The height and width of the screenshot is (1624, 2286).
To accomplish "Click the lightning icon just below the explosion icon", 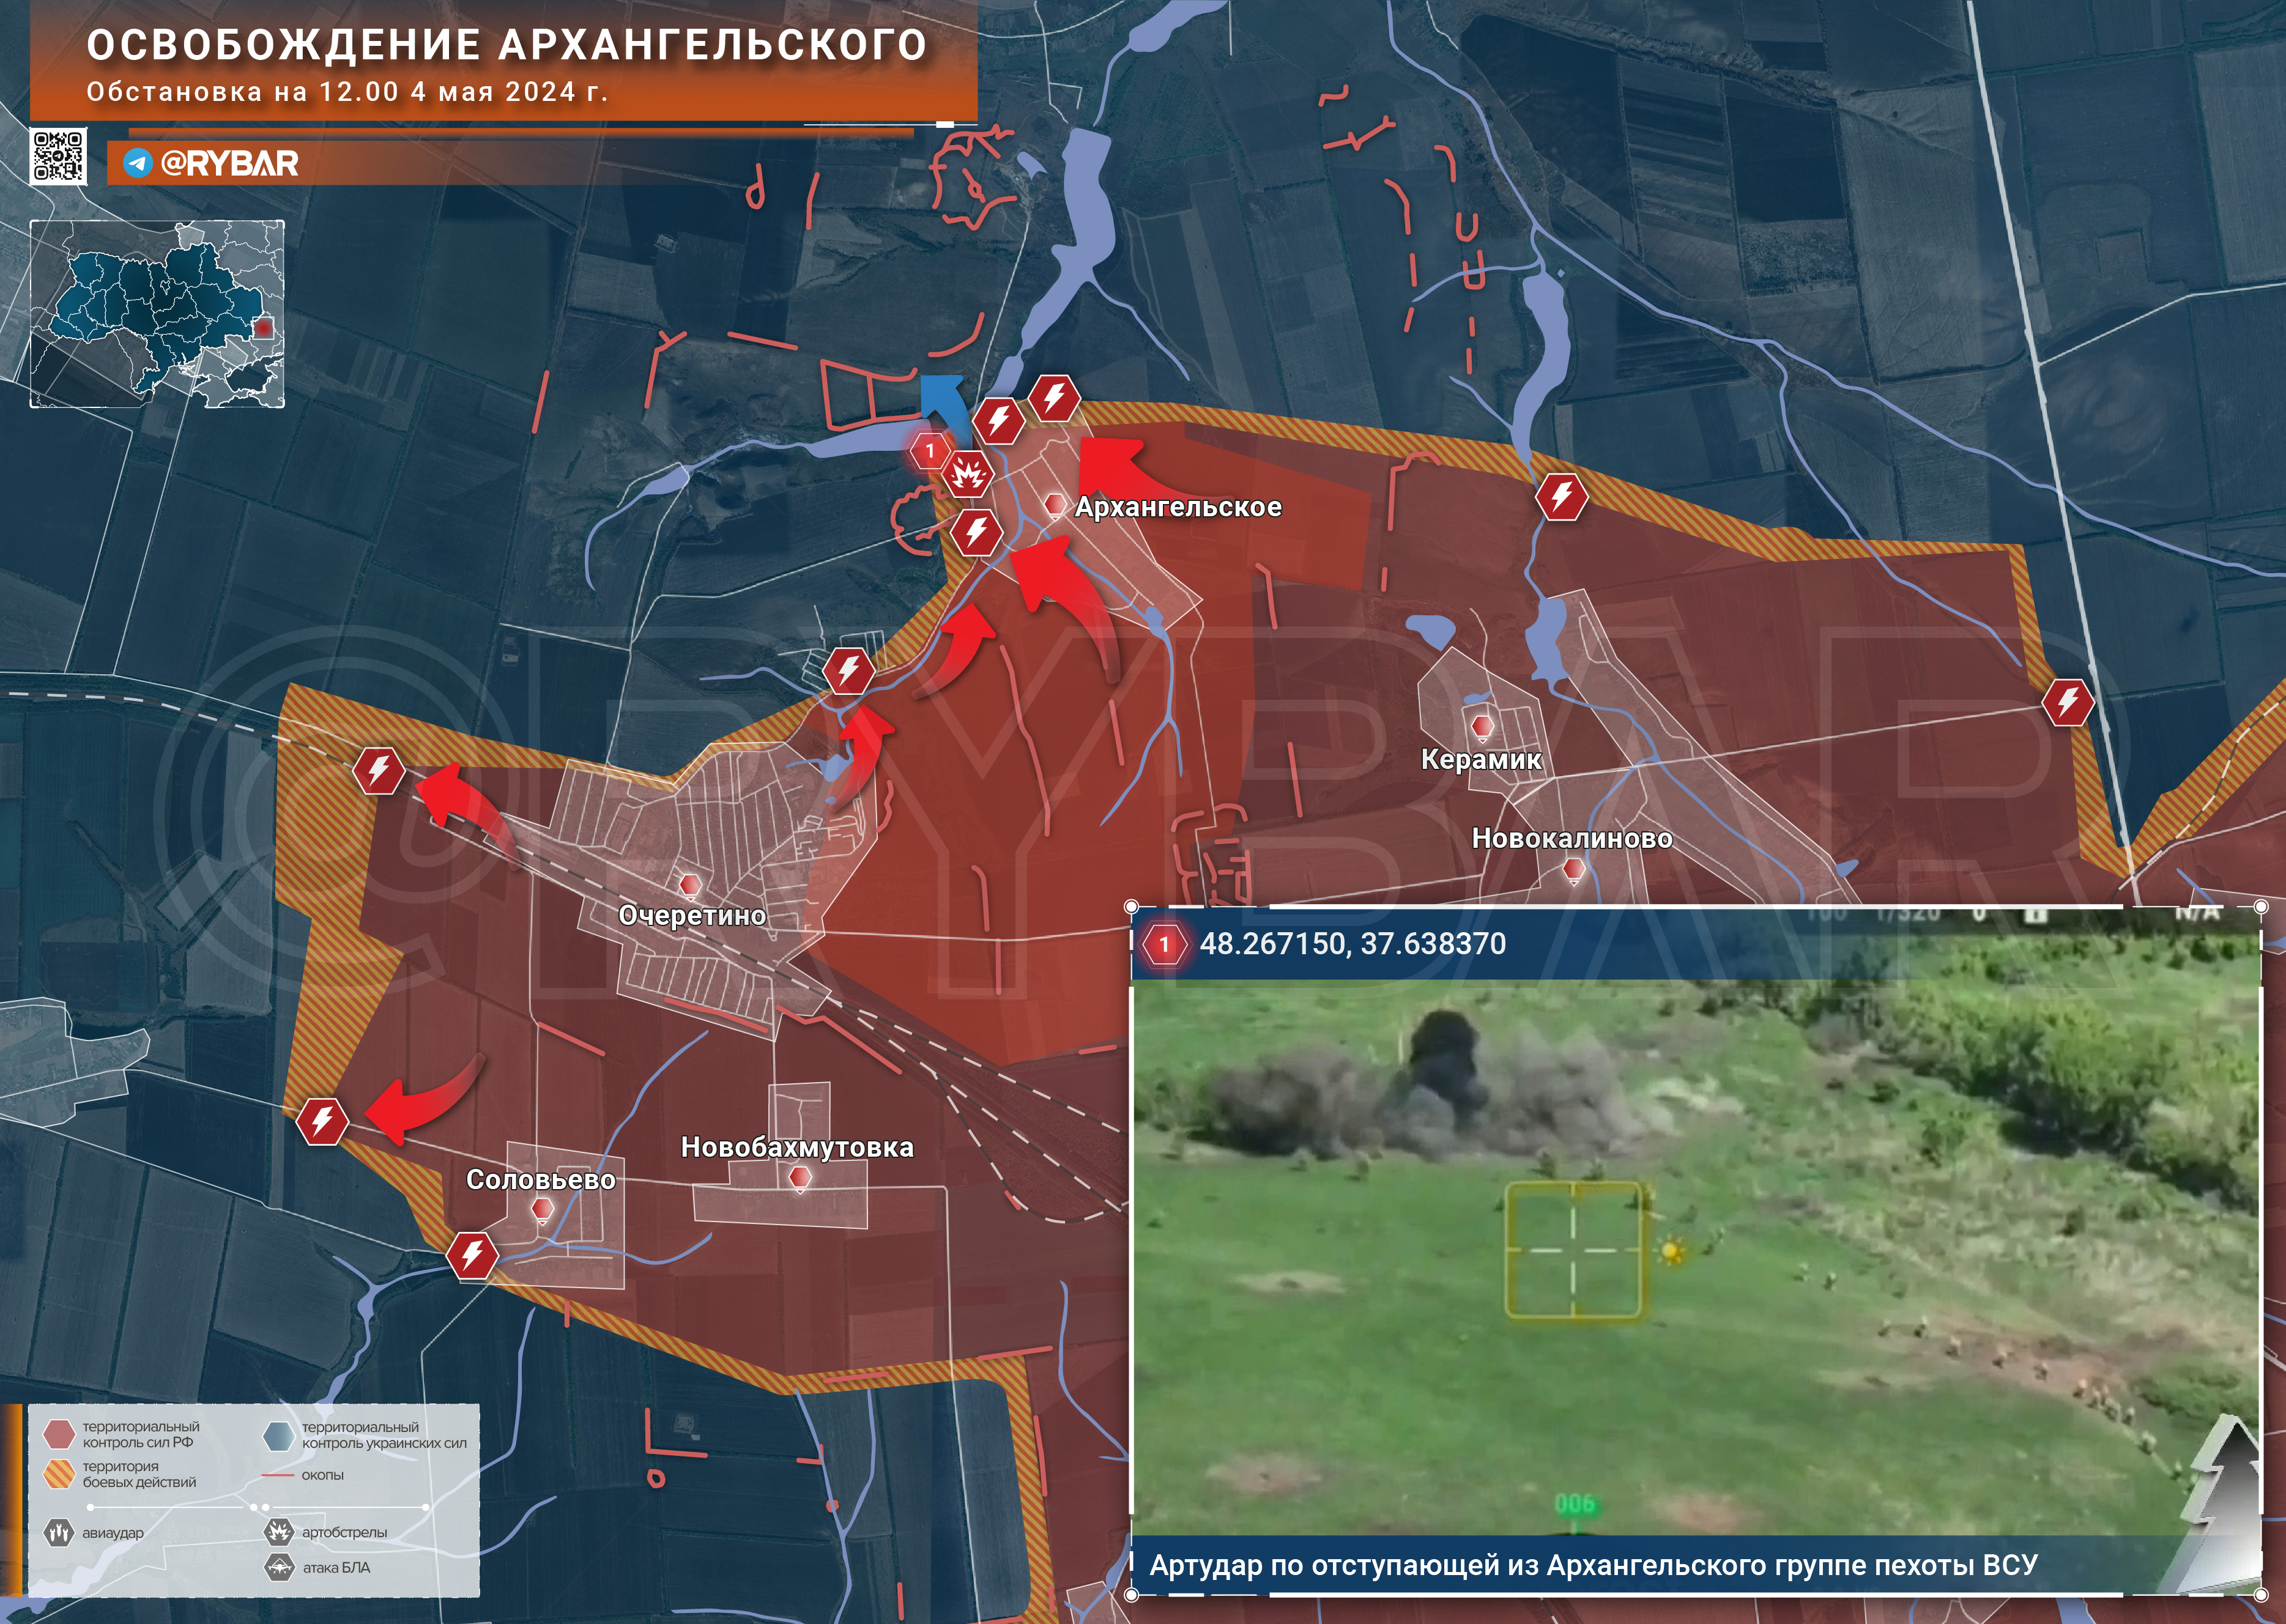I will pos(976,531).
